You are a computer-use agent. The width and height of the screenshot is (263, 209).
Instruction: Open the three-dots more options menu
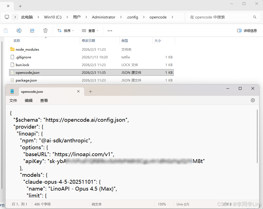point(110,31)
